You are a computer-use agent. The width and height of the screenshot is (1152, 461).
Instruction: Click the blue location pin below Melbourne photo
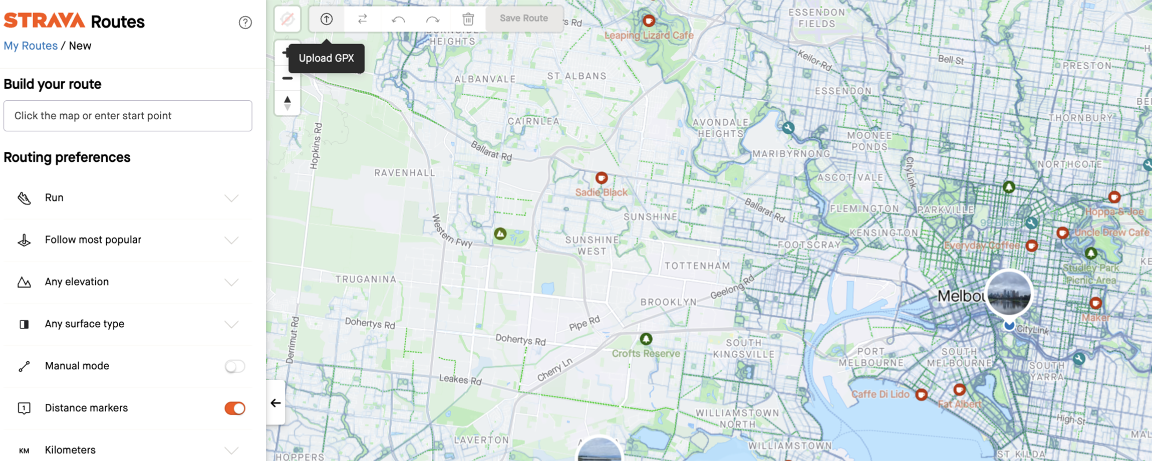click(x=1009, y=325)
